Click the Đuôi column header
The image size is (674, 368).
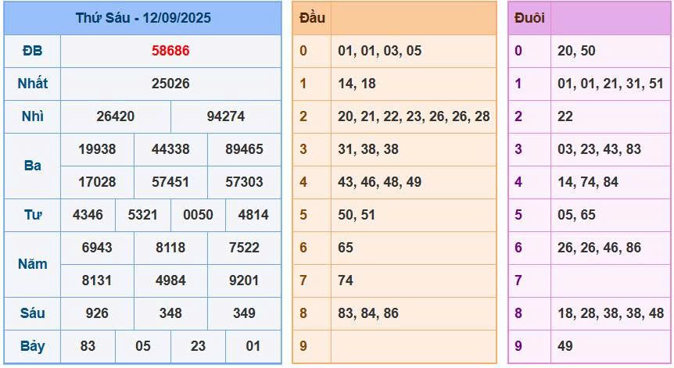(x=529, y=18)
